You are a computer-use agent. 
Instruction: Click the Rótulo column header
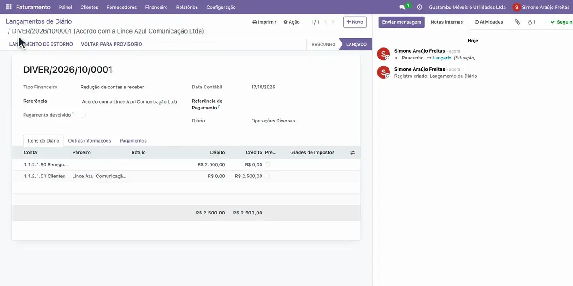click(x=139, y=152)
